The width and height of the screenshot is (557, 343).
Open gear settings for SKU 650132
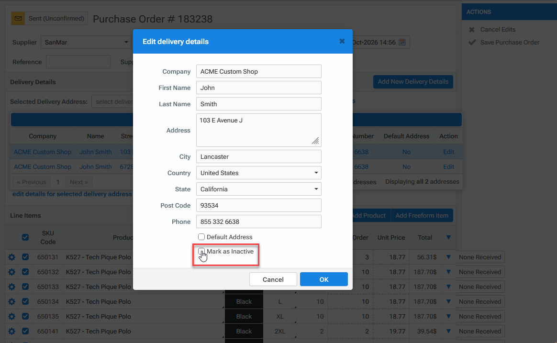click(x=11, y=272)
